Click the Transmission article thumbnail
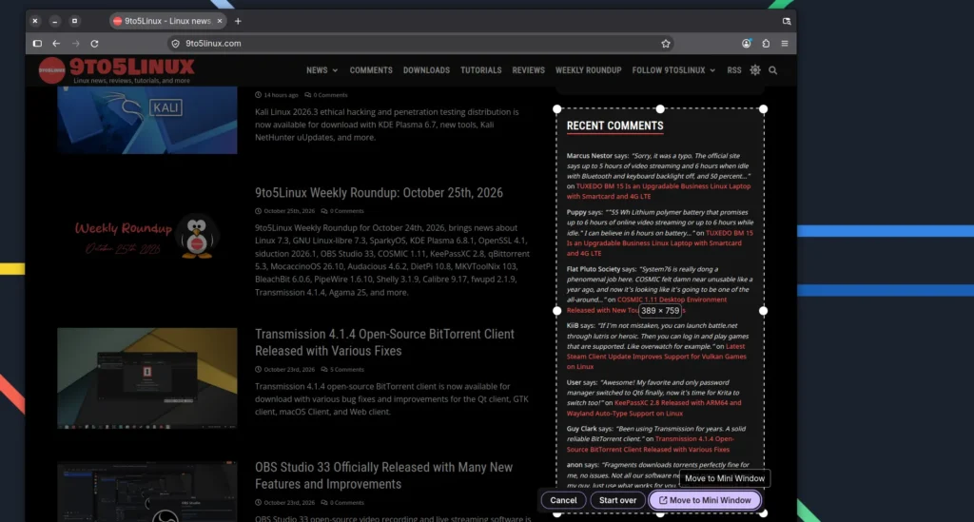The image size is (974, 522). coord(147,378)
